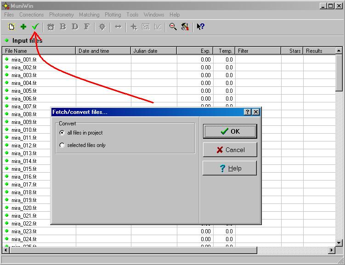Click the Help button in dialog
The width and height of the screenshot is (345, 265).
(230, 169)
